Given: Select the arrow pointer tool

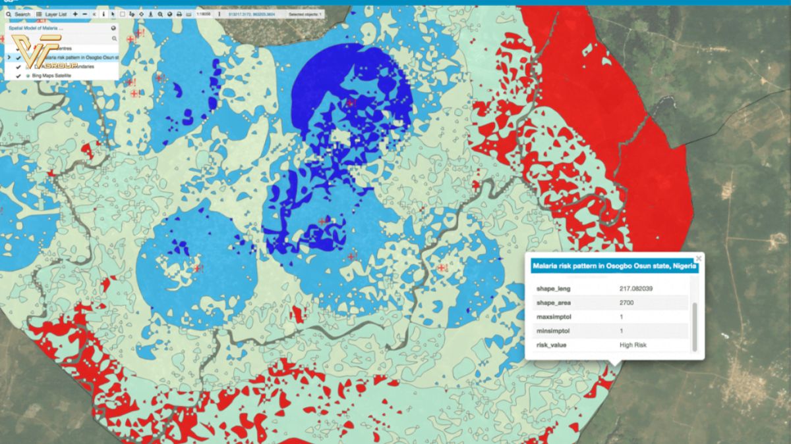Looking at the screenshot, I should tap(113, 14).
